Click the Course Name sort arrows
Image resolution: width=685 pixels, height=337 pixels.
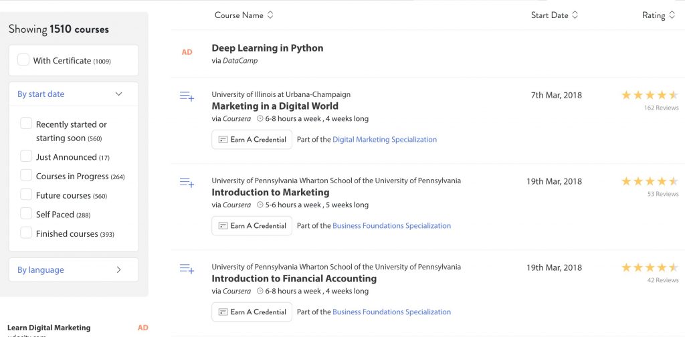[270, 15]
